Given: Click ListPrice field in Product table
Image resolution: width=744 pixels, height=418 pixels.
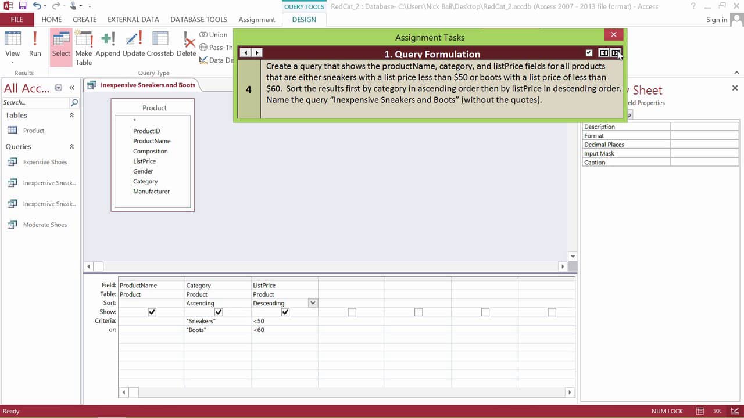Looking at the screenshot, I should (144, 161).
